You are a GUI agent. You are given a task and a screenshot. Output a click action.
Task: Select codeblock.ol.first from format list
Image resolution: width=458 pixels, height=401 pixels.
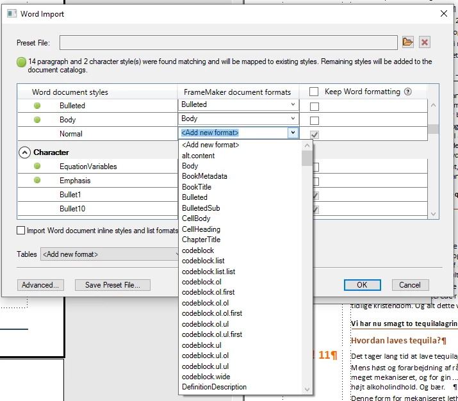click(208, 292)
